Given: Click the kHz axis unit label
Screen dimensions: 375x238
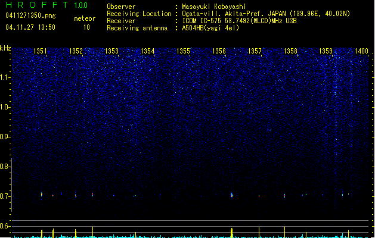Looking at the screenshot, I should (5, 48).
